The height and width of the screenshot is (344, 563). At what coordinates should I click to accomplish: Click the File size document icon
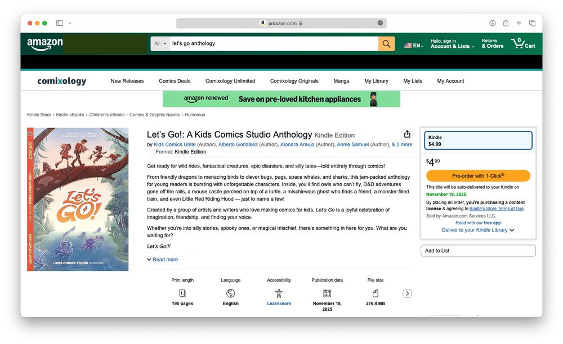(375, 293)
